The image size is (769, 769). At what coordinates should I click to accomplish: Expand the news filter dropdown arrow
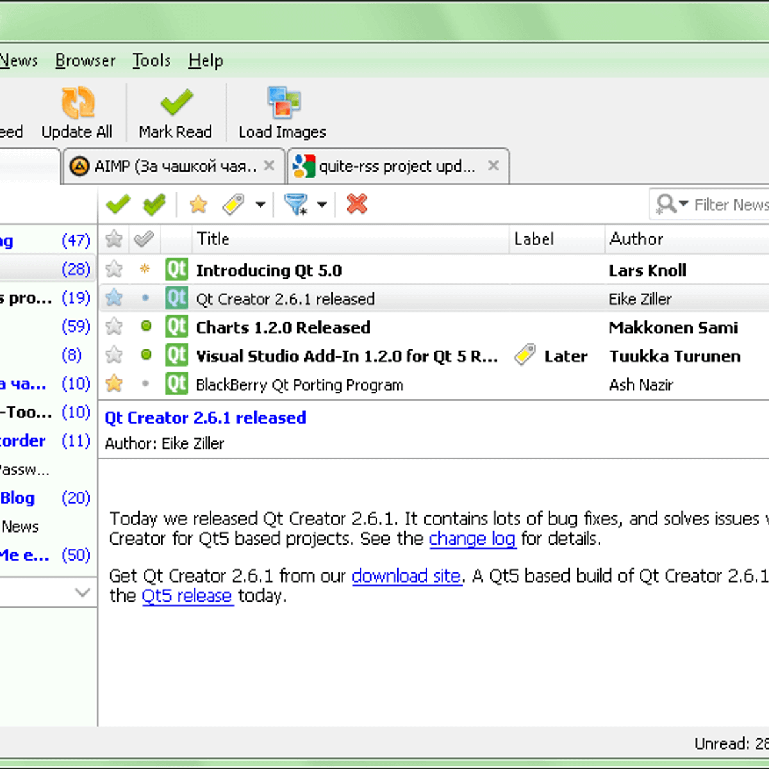pyautogui.click(x=322, y=205)
